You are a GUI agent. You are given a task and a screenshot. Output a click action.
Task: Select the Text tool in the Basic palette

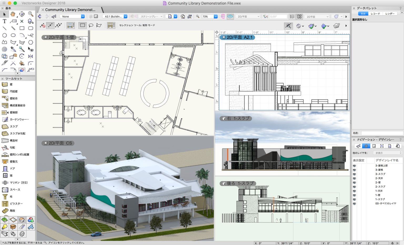tap(4, 22)
